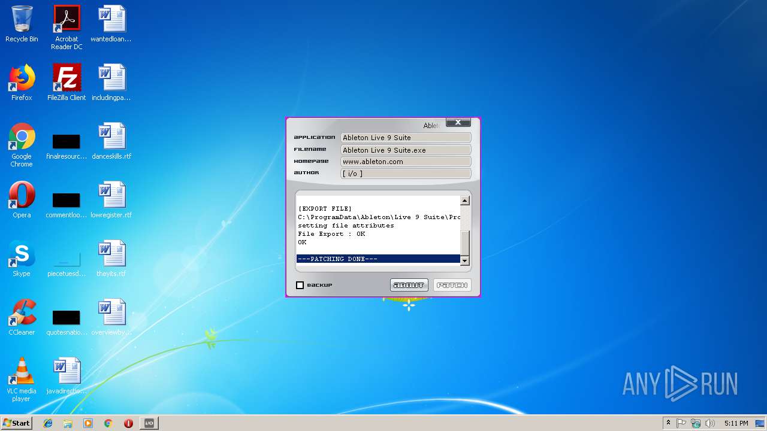Select the includingpa document icon

111,83
